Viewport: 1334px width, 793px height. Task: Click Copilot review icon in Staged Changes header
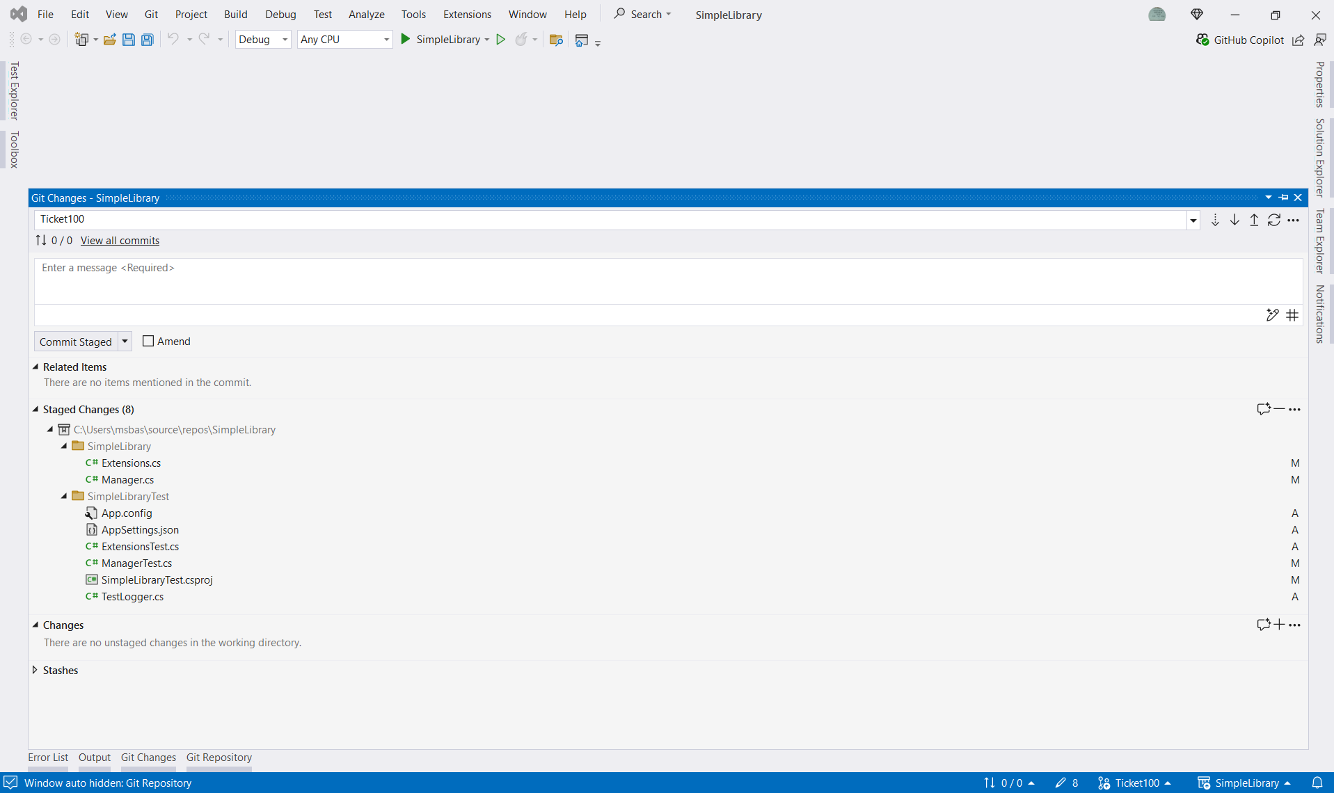tap(1264, 409)
